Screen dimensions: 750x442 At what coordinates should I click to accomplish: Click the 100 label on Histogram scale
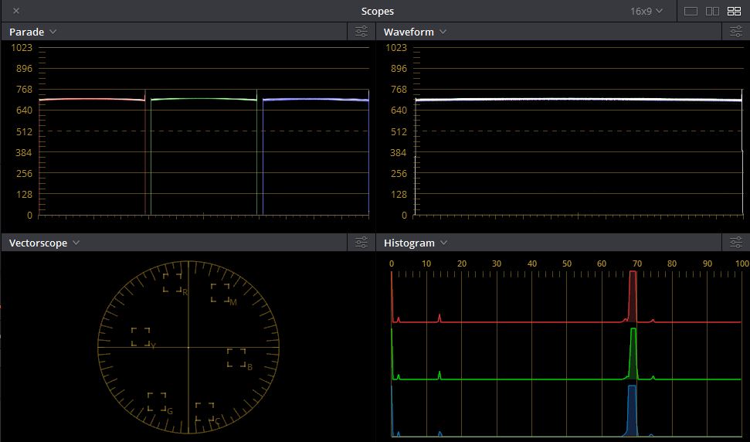pos(742,263)
